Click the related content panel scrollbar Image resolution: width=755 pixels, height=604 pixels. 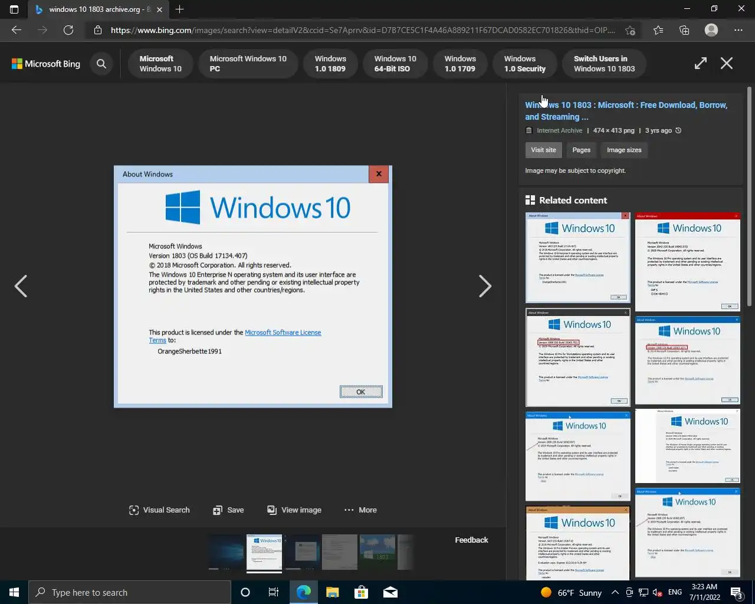pyautogui.click(x=749, y=196)
